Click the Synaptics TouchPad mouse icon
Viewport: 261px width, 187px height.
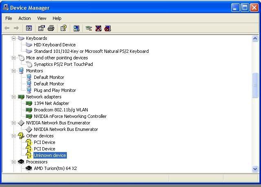coord(29,64)
